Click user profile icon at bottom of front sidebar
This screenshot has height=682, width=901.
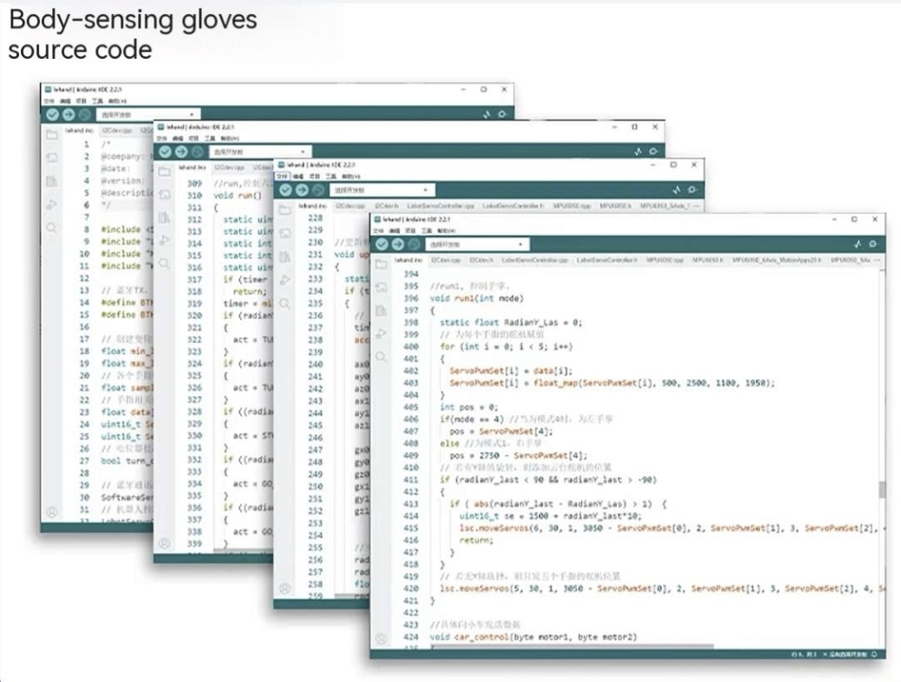381,639
